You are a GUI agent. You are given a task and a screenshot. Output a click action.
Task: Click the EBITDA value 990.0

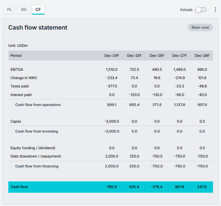click(202, 69)
